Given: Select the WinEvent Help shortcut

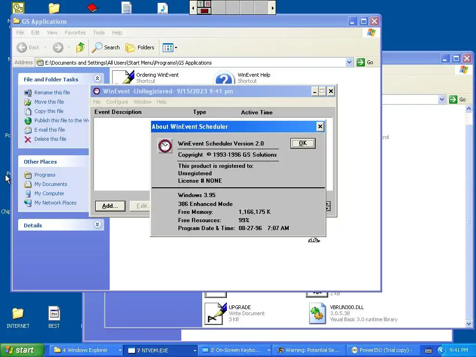Looking at the screenshot, I should coord(242,78).
